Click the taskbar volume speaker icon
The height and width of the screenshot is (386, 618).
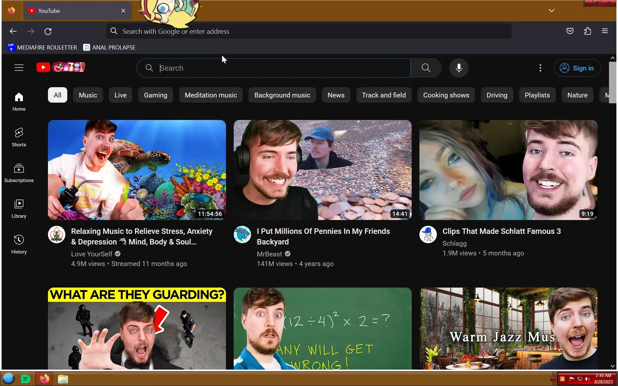click(587, 379)
